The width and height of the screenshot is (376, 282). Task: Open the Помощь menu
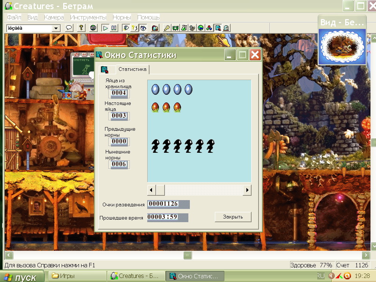pos(148,17)
